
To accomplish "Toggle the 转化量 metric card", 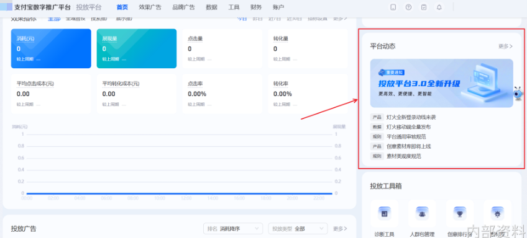I will pyautogui.click(x=308, y=48).
